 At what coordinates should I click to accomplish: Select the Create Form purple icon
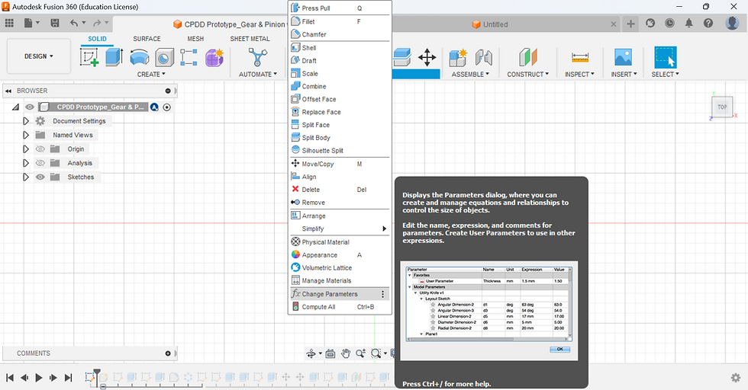(214, 58)
